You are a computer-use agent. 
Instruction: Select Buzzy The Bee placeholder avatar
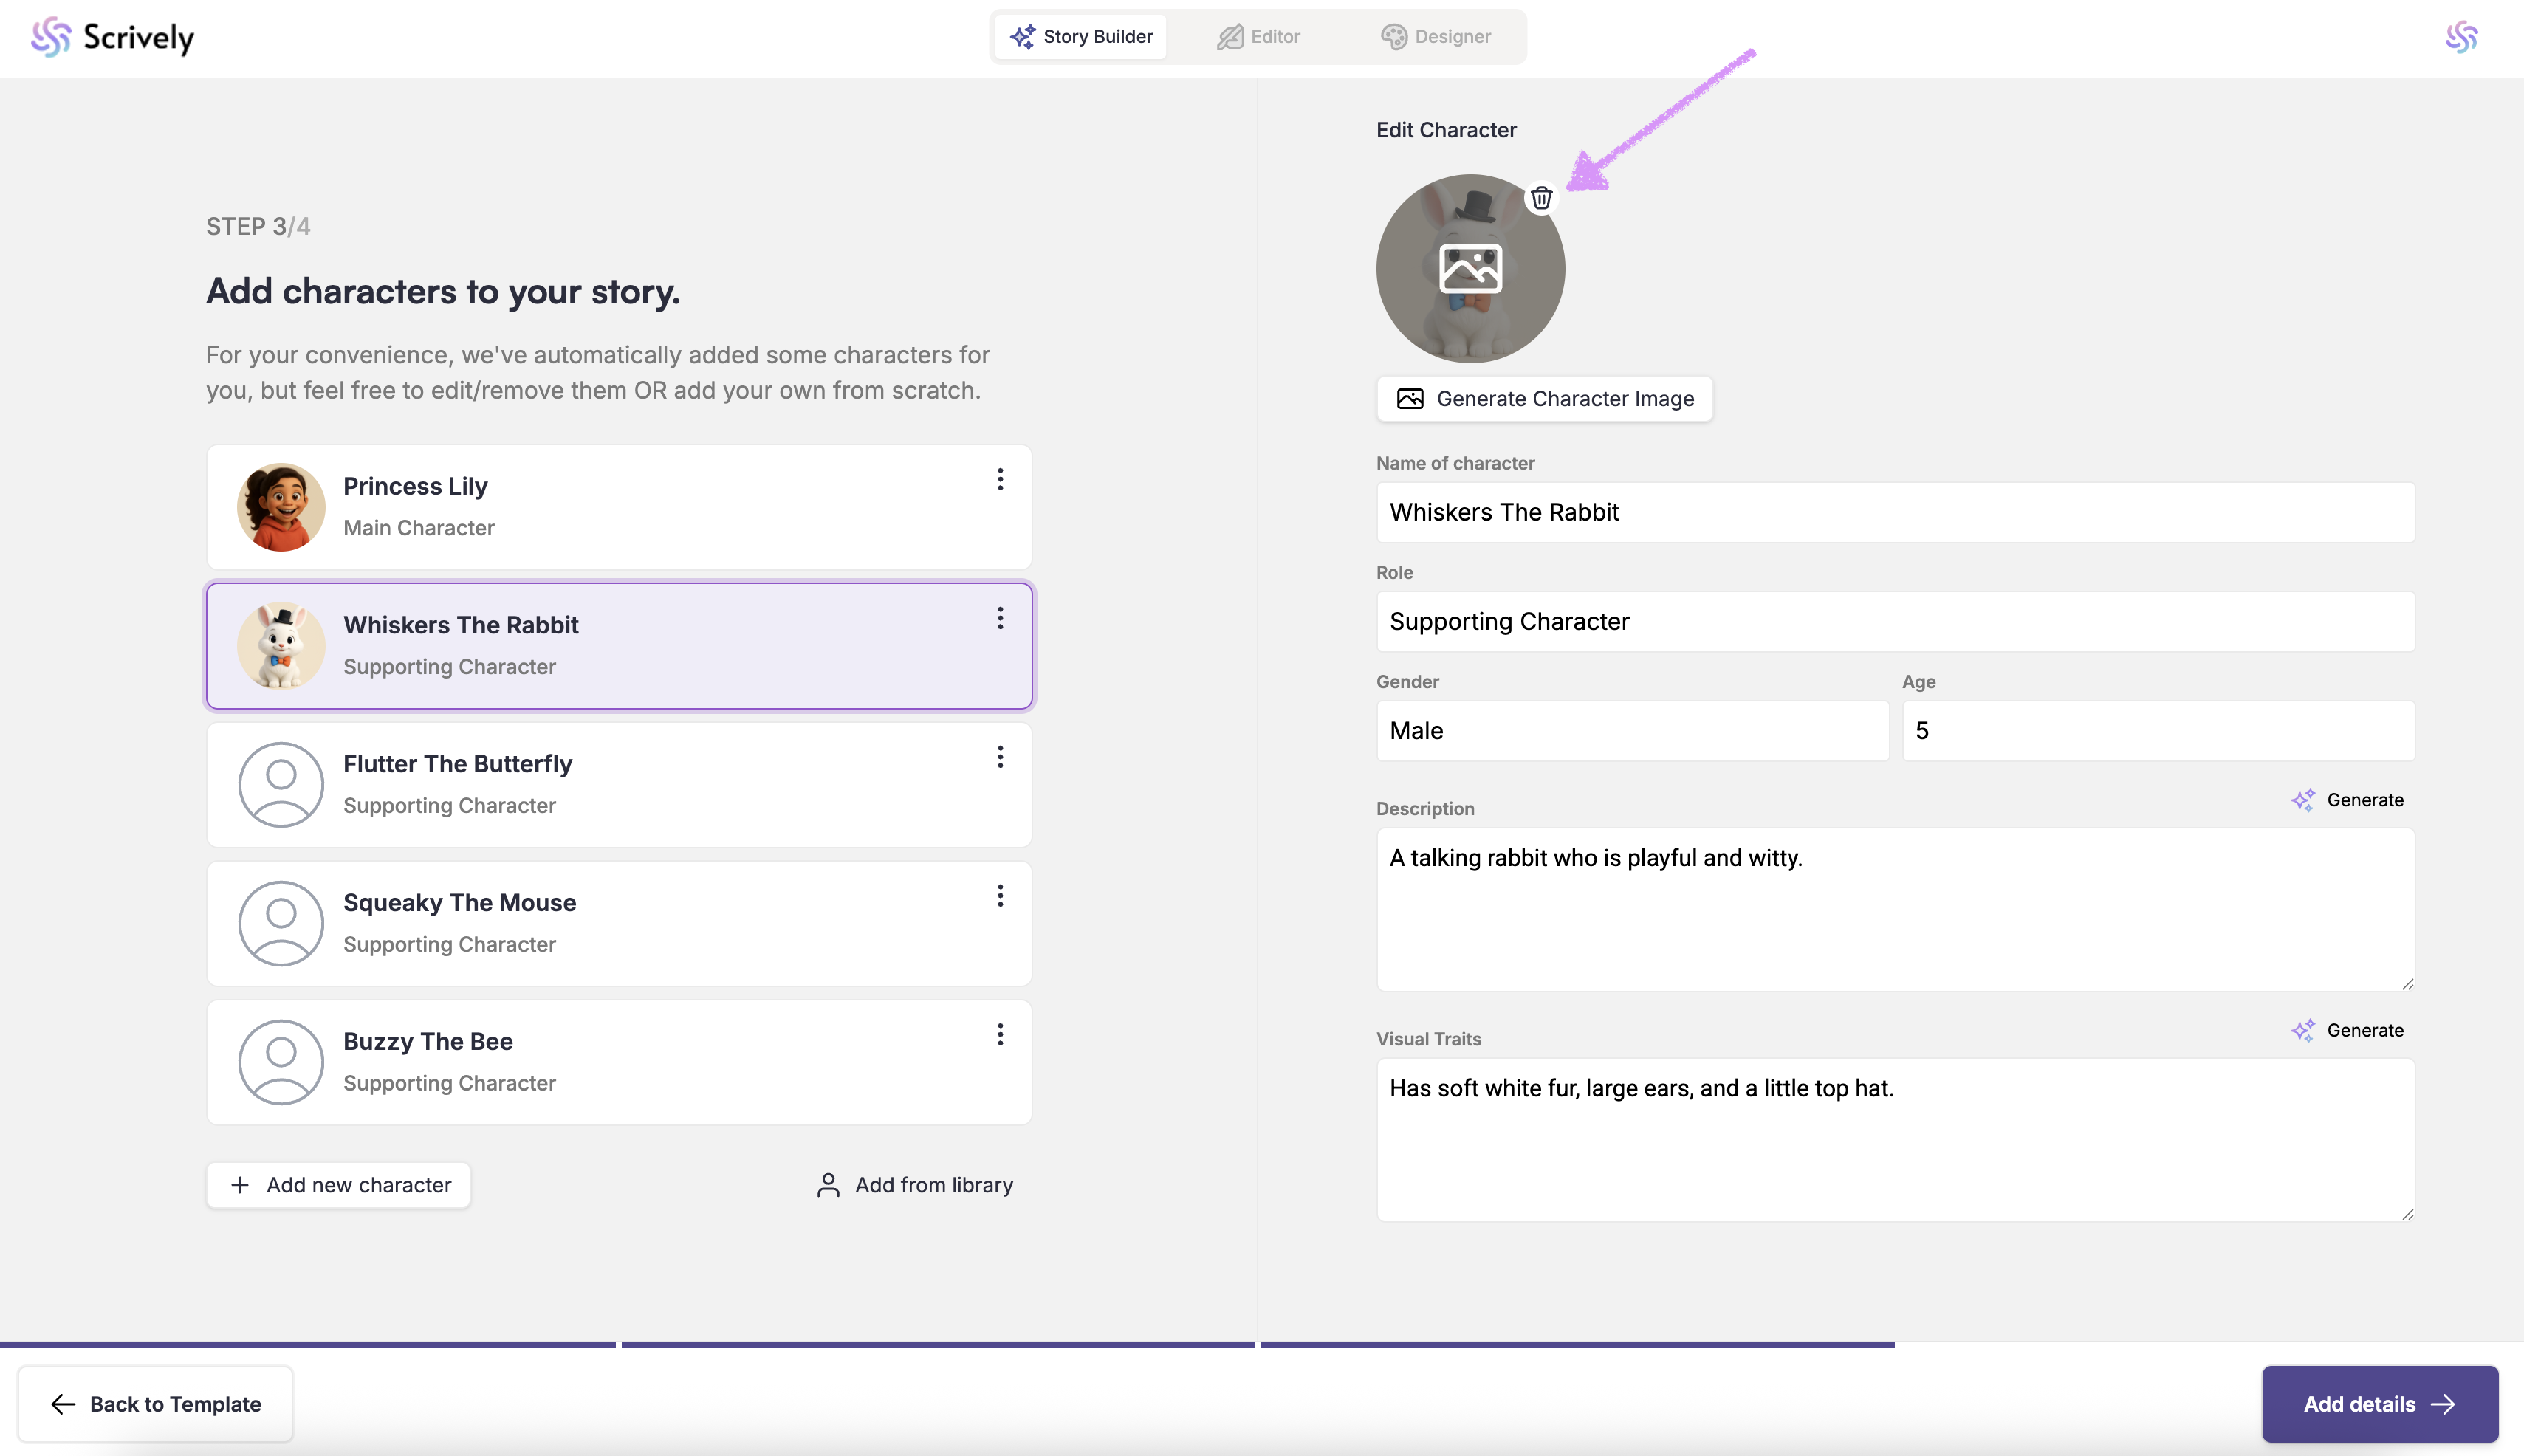tap(281, 1062)
